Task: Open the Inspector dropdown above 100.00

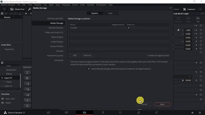Action: pyautogui.click(x=190, y=77)
